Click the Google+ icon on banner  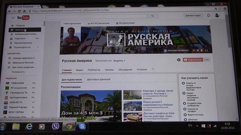click(194, 50)
